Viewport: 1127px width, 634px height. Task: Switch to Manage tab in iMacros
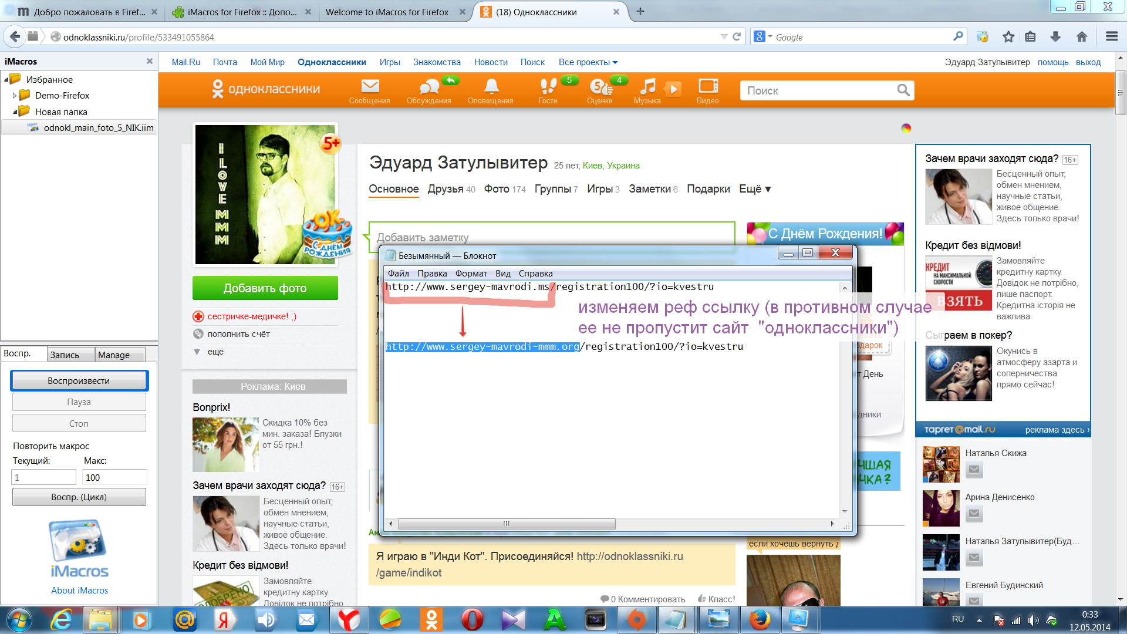[x=119, y=355]
